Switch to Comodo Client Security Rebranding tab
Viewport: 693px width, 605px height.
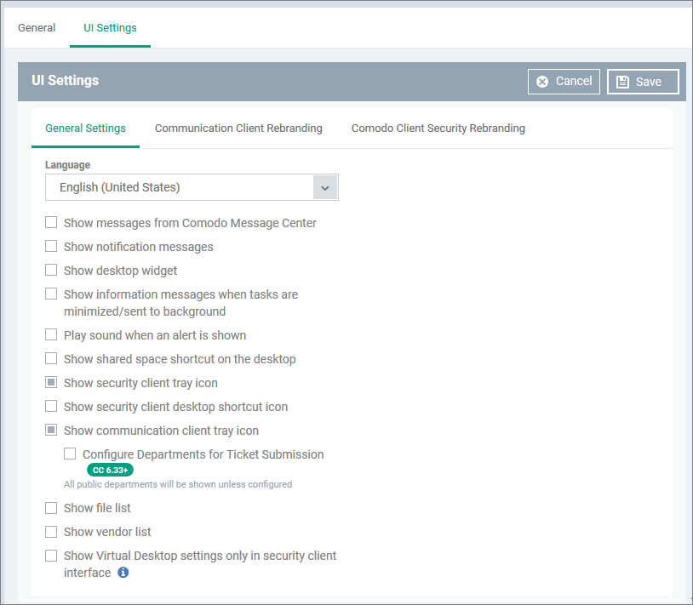[438, 128]
